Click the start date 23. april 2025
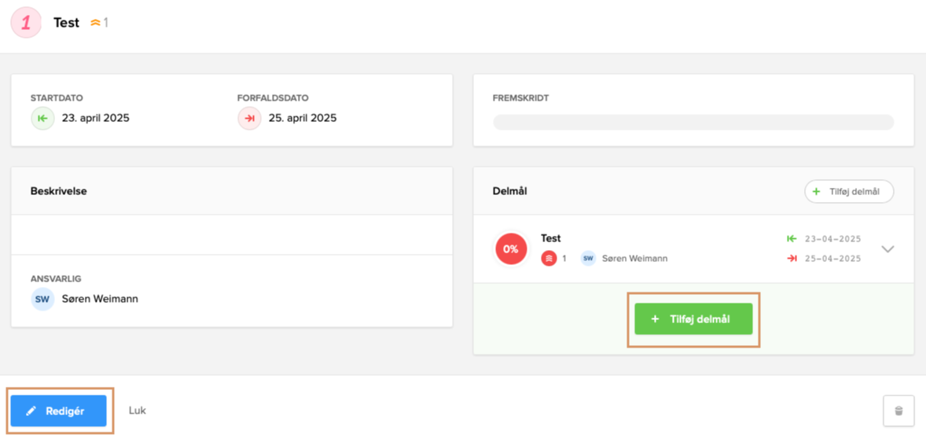Screen dimensions: 926x445 [x=96, y=119]
